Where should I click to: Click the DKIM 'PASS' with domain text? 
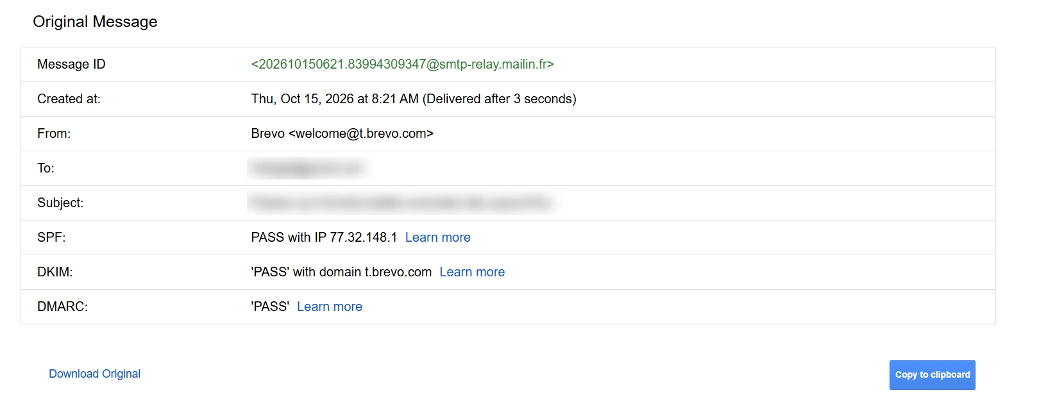tap(341, 272)
